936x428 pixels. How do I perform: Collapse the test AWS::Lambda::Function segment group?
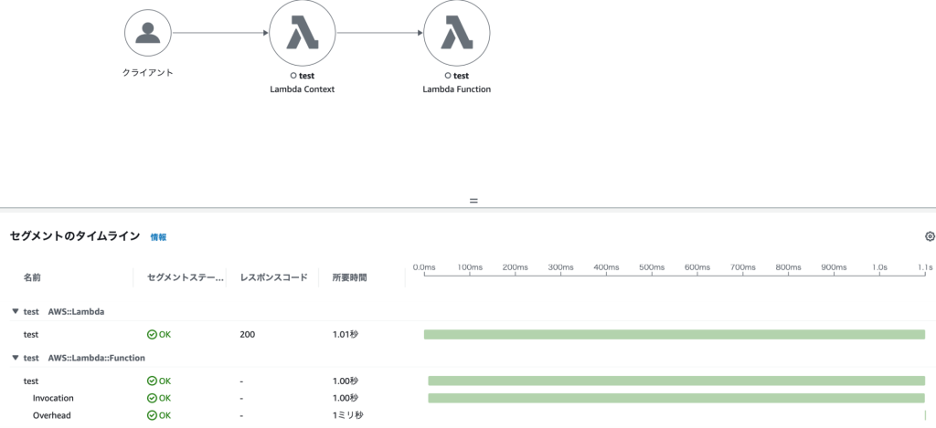[15, 359]
